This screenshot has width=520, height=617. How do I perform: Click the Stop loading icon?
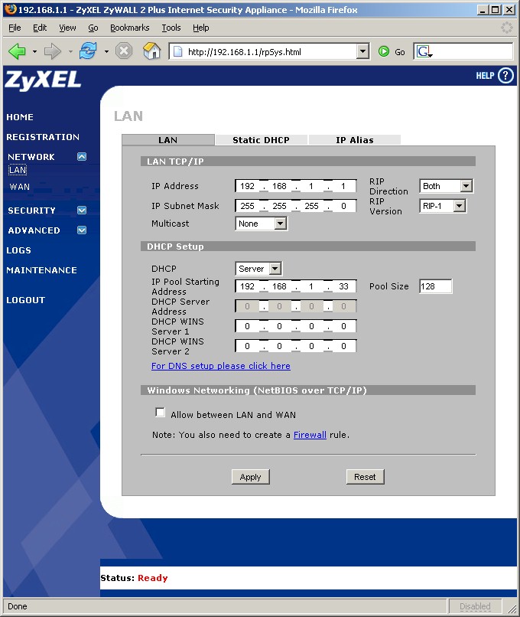[x=124, y=51]
